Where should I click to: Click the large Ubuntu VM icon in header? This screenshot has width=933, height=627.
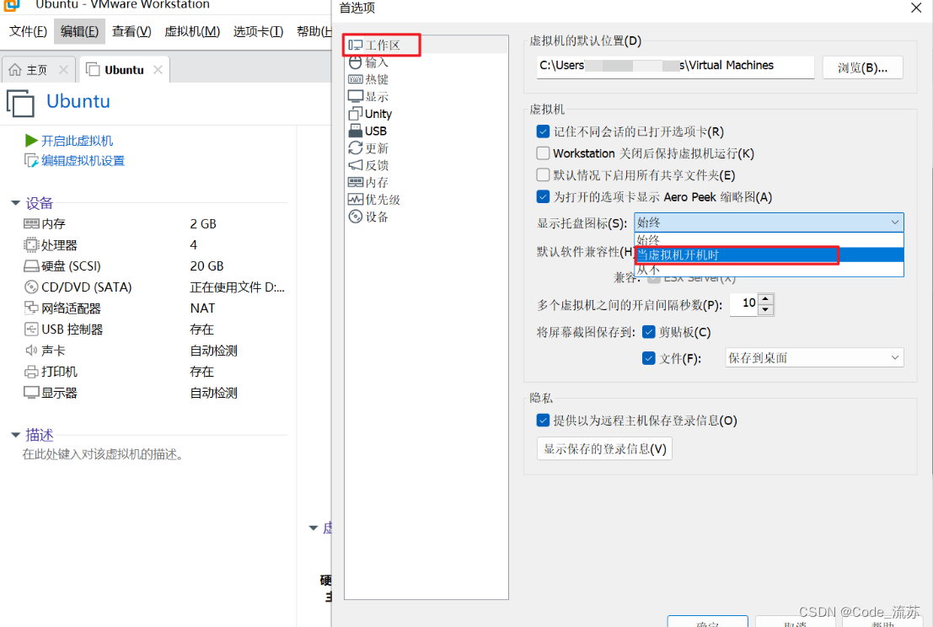(21, 103)
